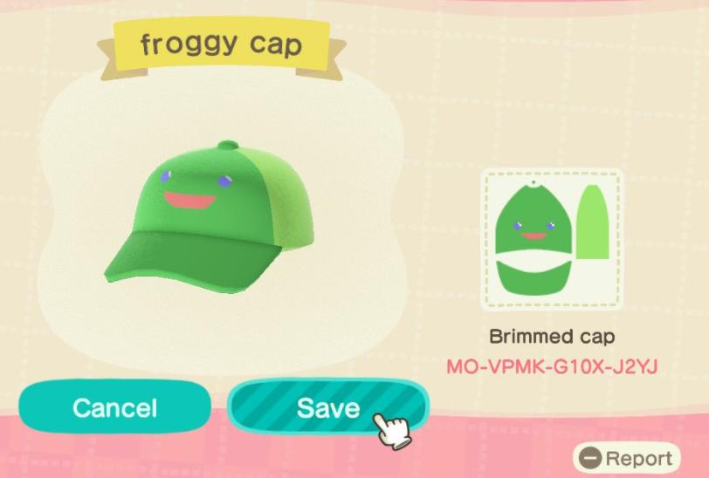The image size is (709, 478).
Task: Select the froggy cap title banner
Action: (x=222, y=46)
